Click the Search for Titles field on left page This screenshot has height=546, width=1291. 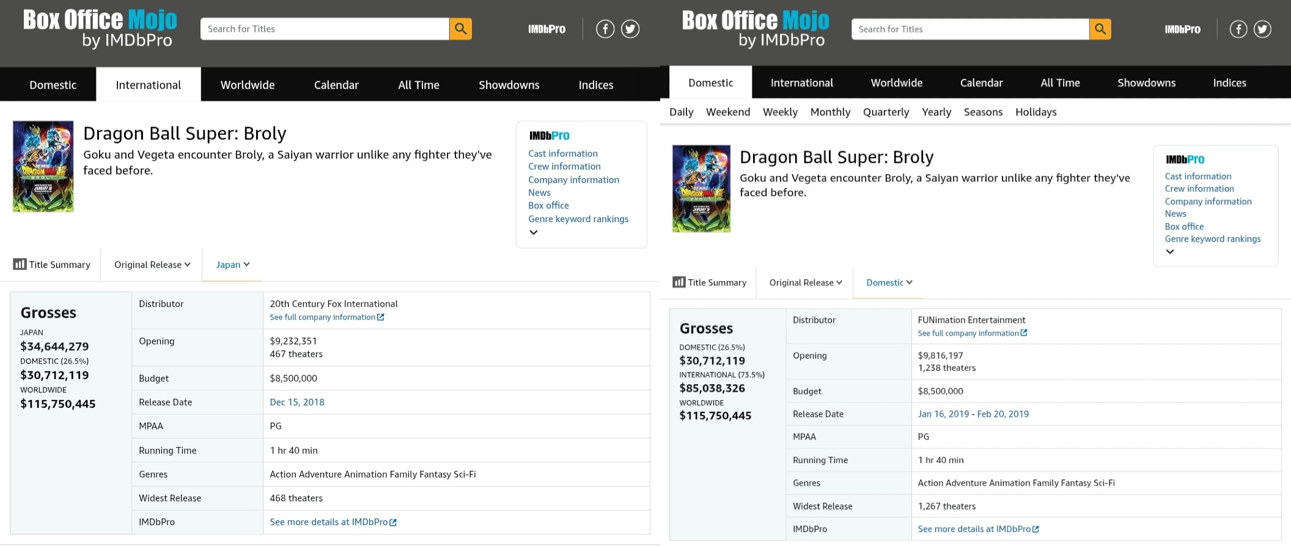325,29
